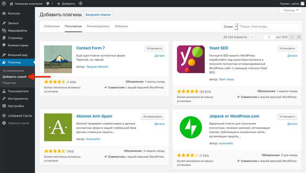
Task: Click the Contact Form 7 plugin thumbnail
Action: (x=58, y=59)
